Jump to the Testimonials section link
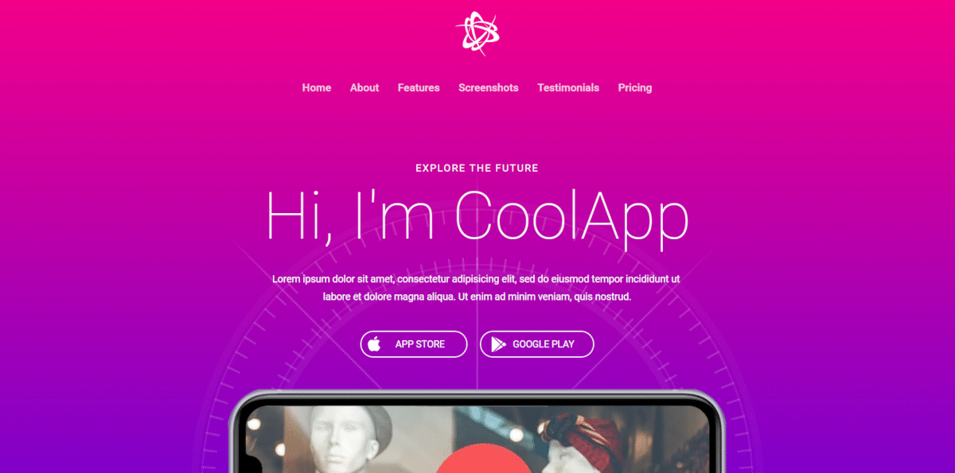The image size is (955, 473). coord(568,87)
